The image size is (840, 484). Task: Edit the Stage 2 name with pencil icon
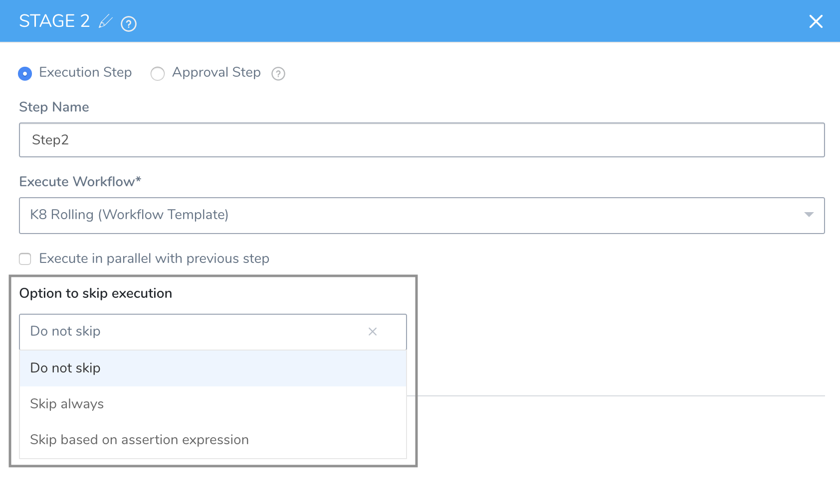click(106, 21)
